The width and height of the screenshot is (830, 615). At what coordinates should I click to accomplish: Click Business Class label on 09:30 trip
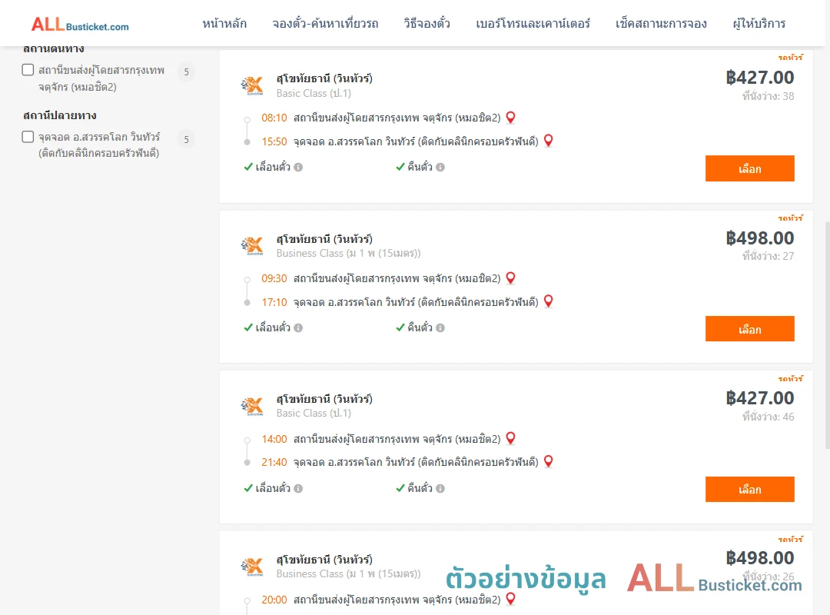[x=348, y=253]
